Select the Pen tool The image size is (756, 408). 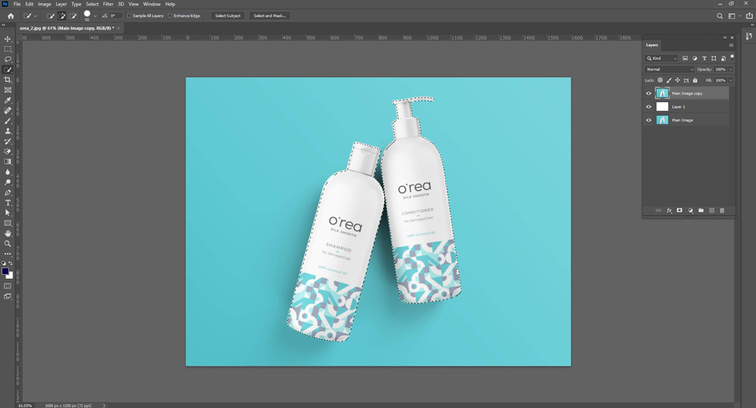coord(8,193)
